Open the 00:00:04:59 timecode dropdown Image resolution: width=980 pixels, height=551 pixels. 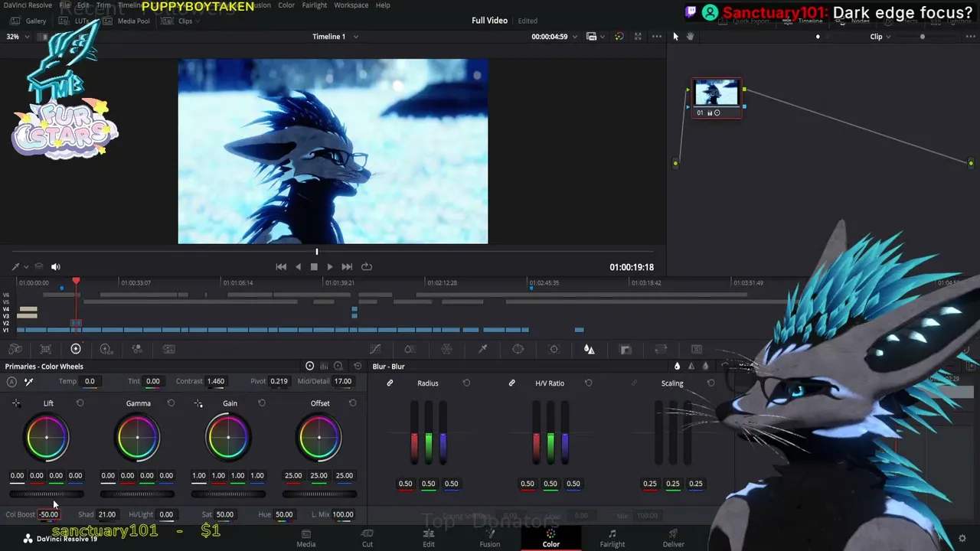coord(554,36)
